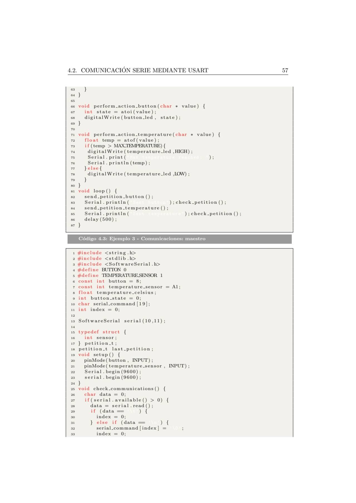
Task: Click the line 'int state = atoi(value);'
Action: click(x=120, y=112)
